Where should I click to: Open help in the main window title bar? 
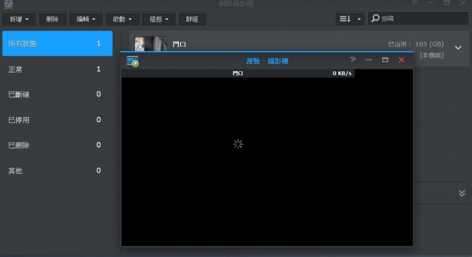coord(414,3)
